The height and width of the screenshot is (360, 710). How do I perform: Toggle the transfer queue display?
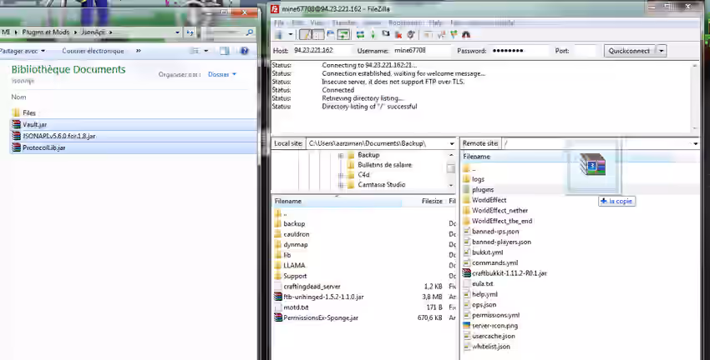[343, 35]
